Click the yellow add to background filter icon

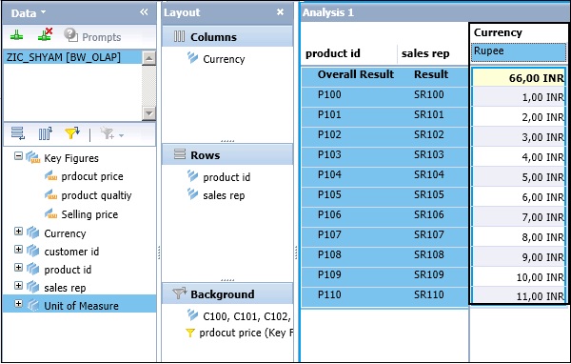click(72, 133)
